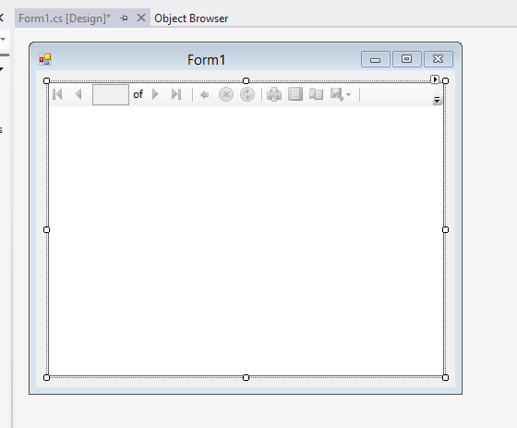Click back-to-parent-report arrow icon
517x428 pixels.
click(x=204, y=95)
